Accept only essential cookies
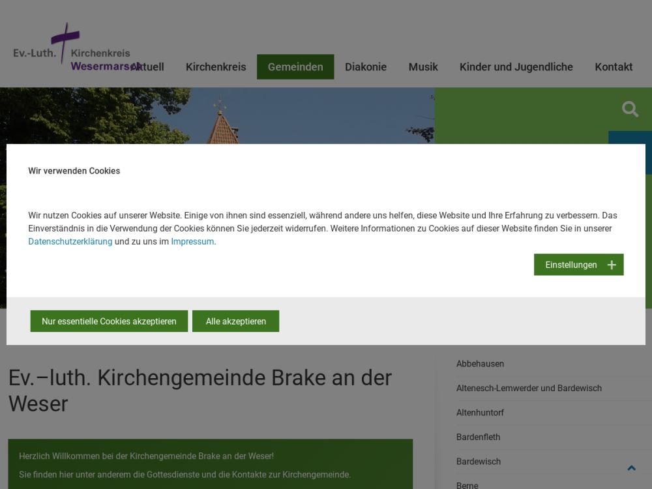The height and width of the screenshot is (489, 652). click(109, 321)
